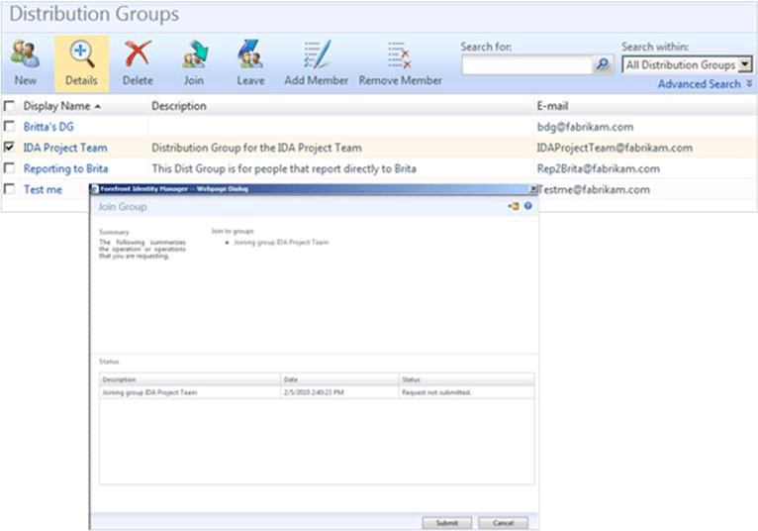This screenshot has width=758, height=531.
Task: Click the help icon in Join Group dialog
Action: [x=527, y=206]
